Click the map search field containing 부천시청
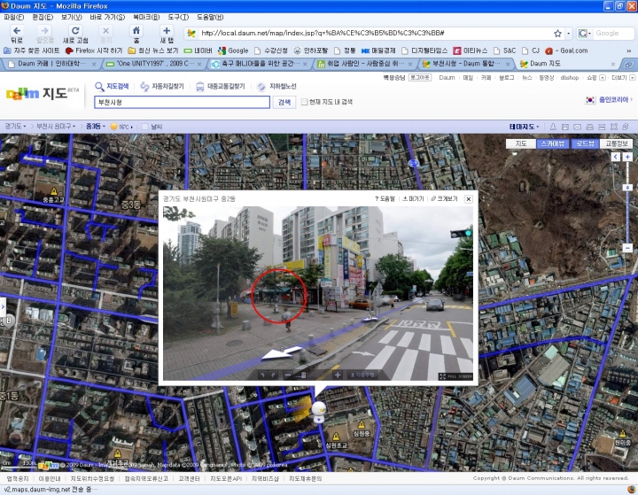638x495 pixels. 182,102
